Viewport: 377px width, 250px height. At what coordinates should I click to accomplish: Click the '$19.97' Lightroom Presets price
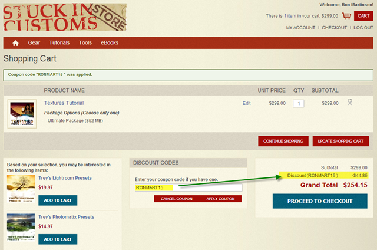45,187
